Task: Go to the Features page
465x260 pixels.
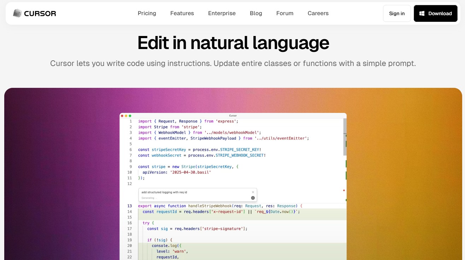Action: tap(182, 13)
